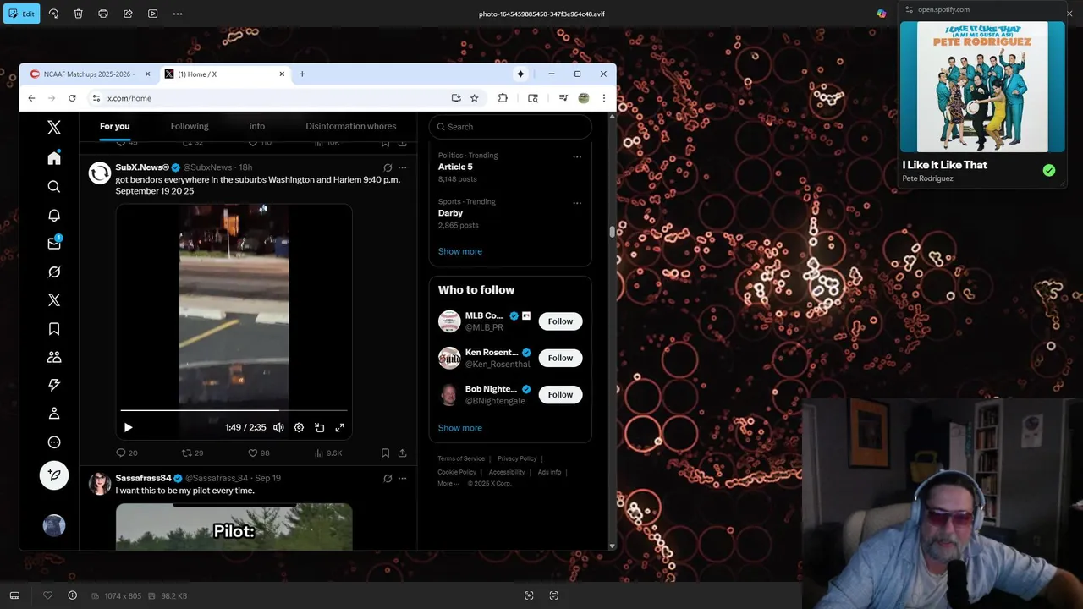Bookmark the page with the star icon

475,98
